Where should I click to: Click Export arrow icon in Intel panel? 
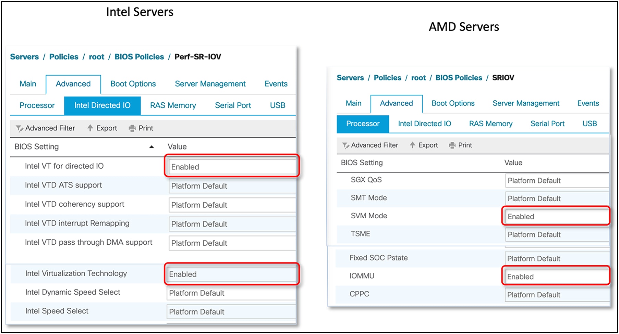(x=90, y=128)
